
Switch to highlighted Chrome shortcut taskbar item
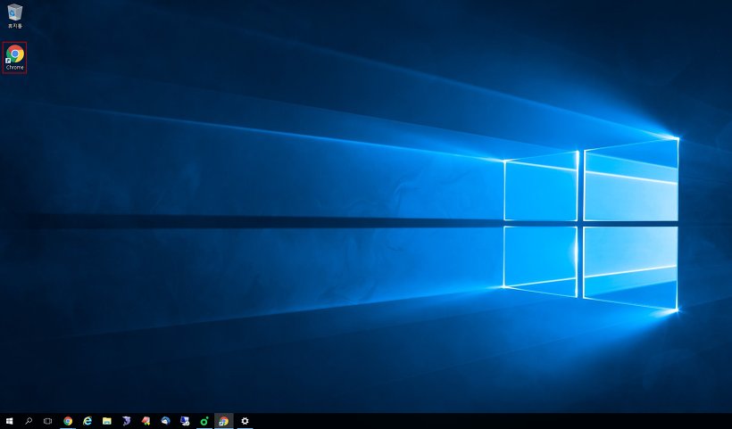[223, 421]
